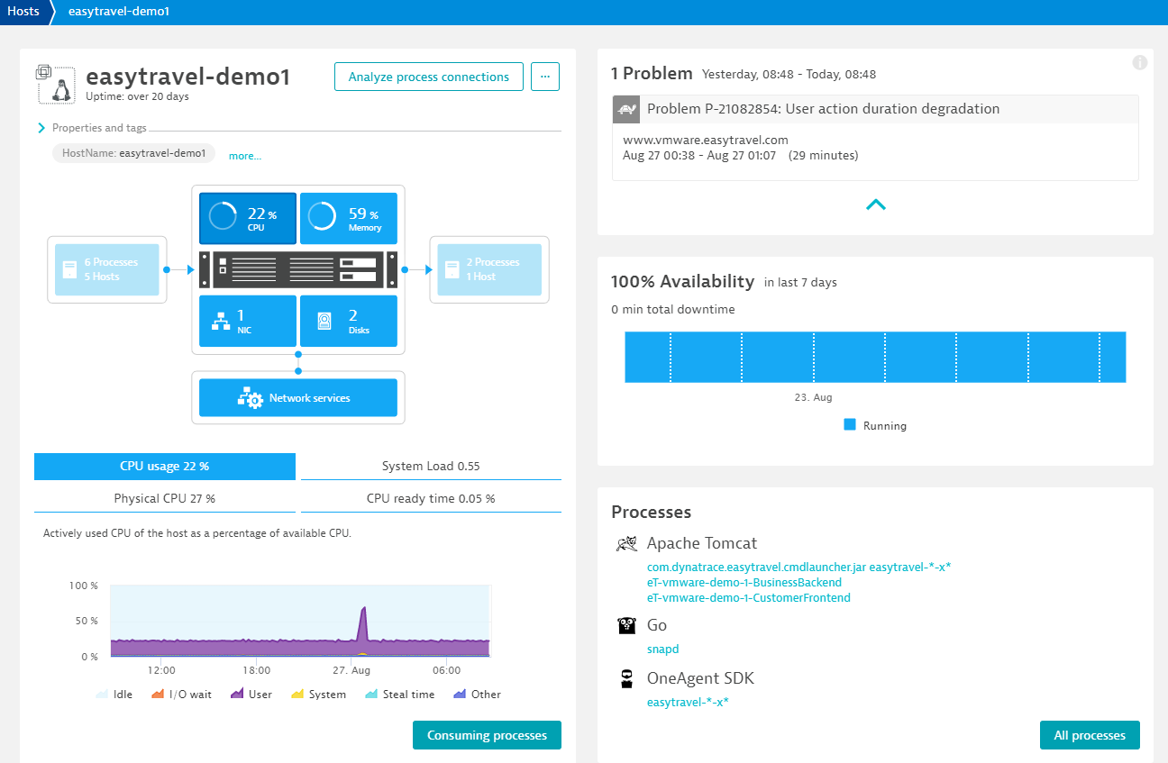Collapse the problems list with up chevron
The width and height of the screenshot is (1168, 763).
(875, 204)
